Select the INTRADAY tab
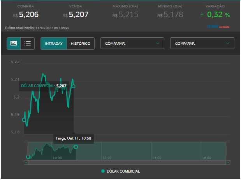 point(54,44)
